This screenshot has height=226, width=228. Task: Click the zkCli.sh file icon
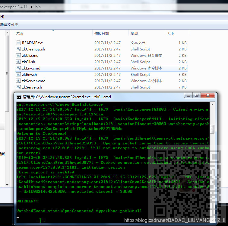pos(18,62)
